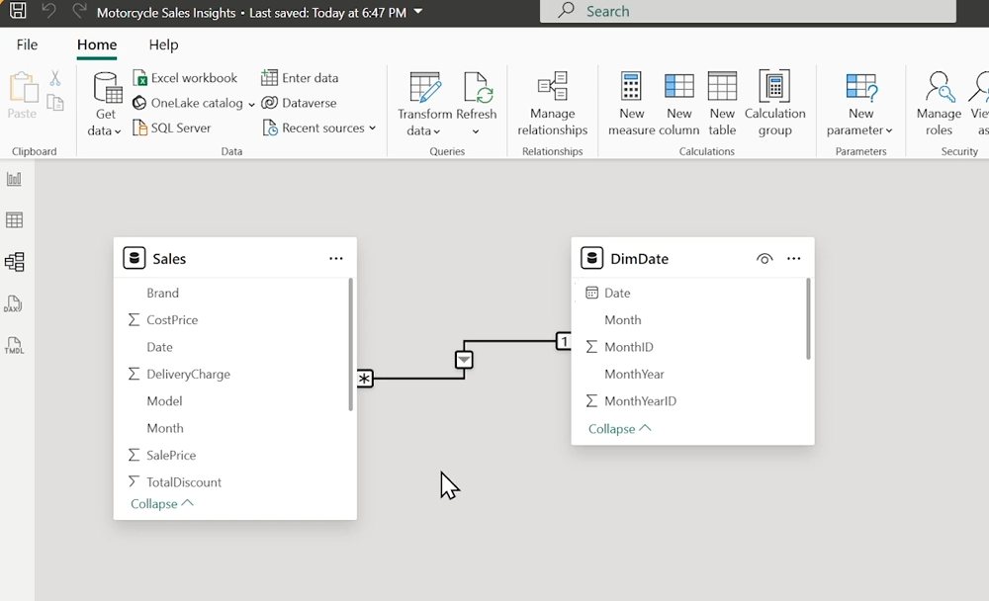Expand the Get data dropdown
The height and width of the screenshot is (601, 989).
105,130
